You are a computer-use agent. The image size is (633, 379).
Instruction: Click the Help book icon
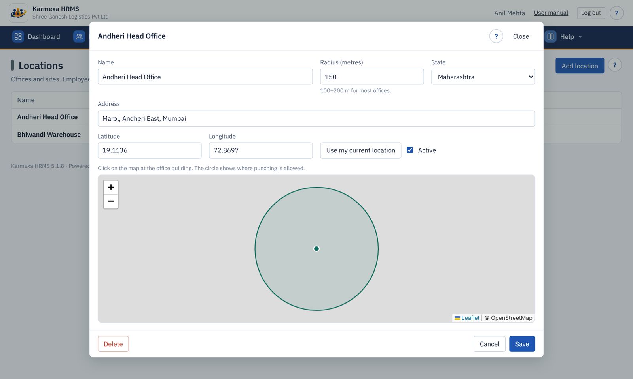pos(550,37)
